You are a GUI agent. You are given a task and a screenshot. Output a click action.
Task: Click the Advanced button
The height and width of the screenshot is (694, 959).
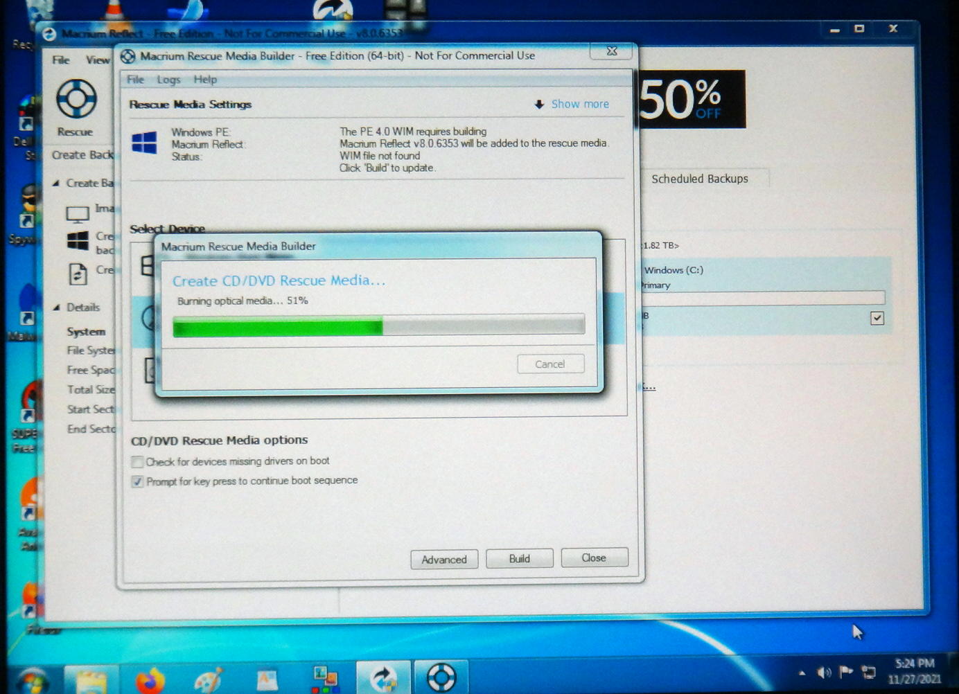444,560
